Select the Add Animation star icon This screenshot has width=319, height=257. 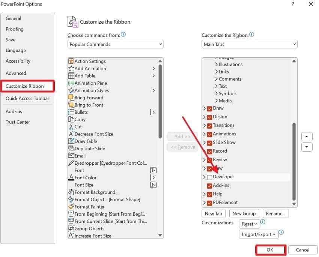[x=71, y=68]
